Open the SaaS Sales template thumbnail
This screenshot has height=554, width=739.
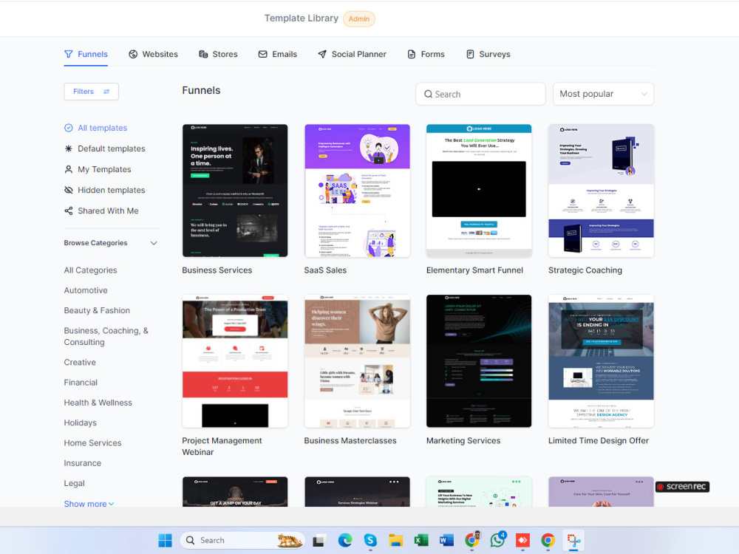[x=357, y=191]
